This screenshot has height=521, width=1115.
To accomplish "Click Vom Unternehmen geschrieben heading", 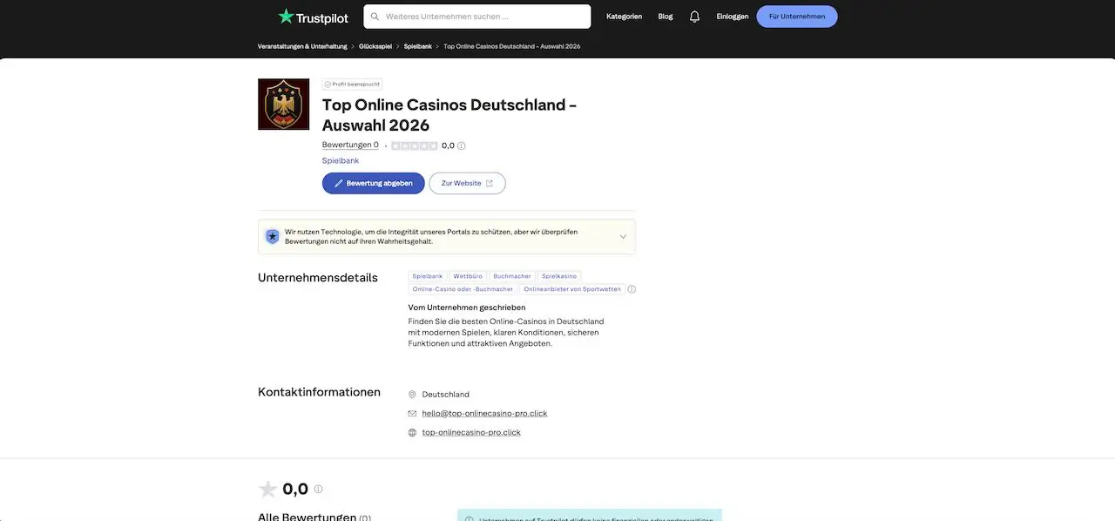I will point(467,308).
